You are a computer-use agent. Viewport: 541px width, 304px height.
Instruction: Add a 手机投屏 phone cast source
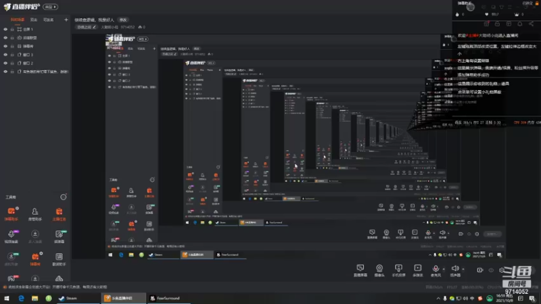point(398,270)
